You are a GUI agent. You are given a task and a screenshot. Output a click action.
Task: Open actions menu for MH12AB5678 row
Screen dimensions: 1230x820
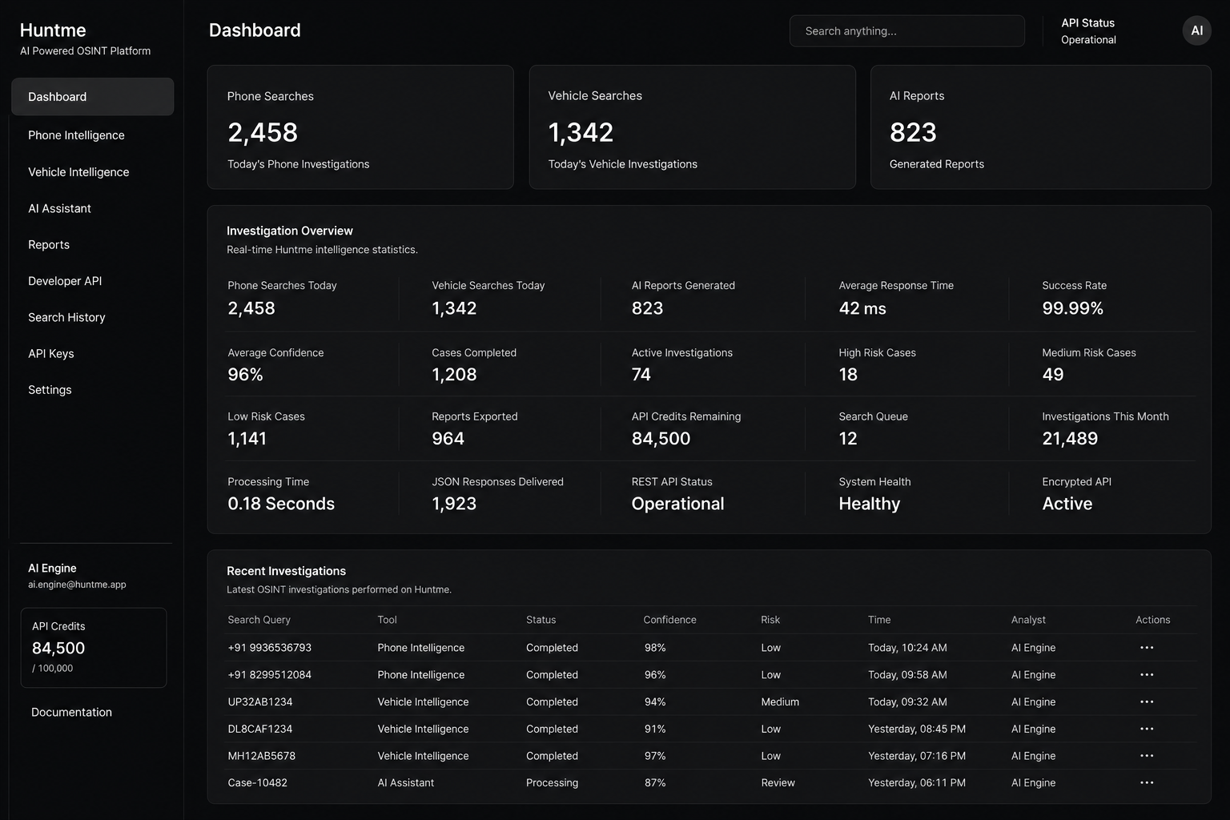pyautogui.click(x=1147, y=756)
